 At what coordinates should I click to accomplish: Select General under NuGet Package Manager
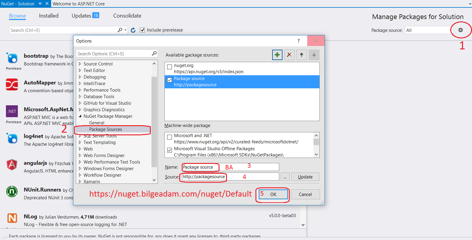[97, 123]
